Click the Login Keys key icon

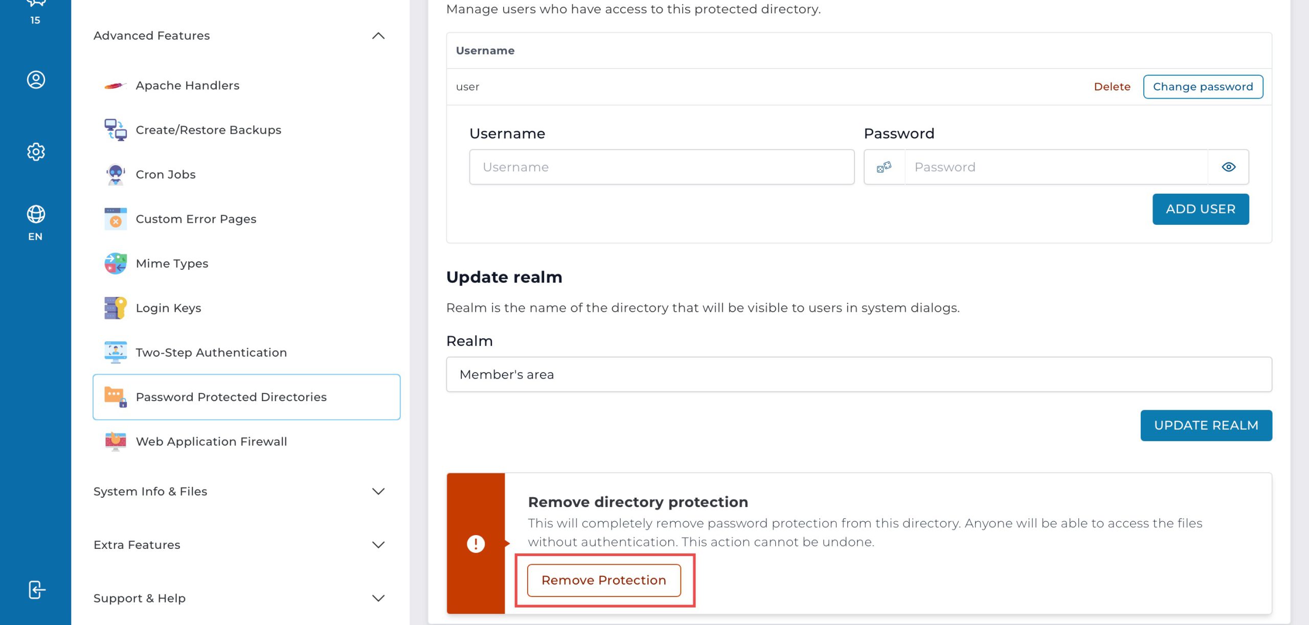(116, 308)
